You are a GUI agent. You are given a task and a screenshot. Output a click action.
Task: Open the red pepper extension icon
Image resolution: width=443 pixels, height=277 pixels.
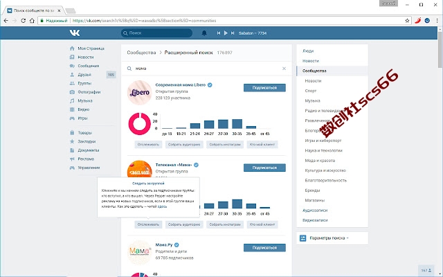pos(418,20)
